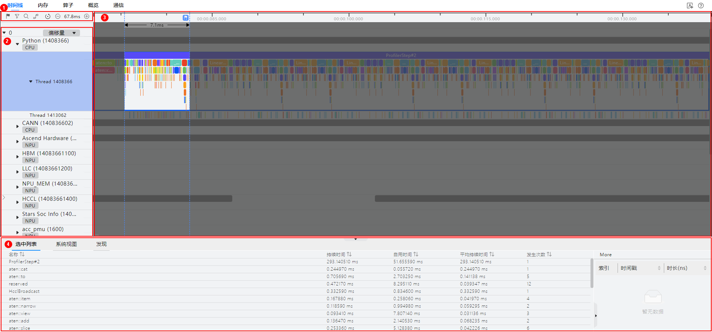
Task: Click the help question mark icon
Action: point(701,6)
